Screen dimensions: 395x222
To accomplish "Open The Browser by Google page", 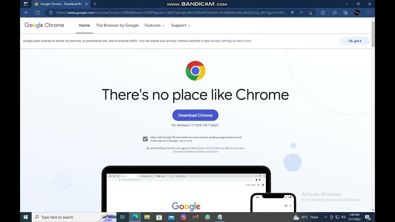I will tap(117, 25).
